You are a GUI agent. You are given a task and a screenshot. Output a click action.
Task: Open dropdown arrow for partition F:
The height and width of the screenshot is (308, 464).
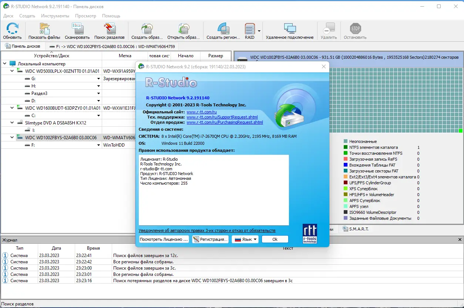[98, 145]
